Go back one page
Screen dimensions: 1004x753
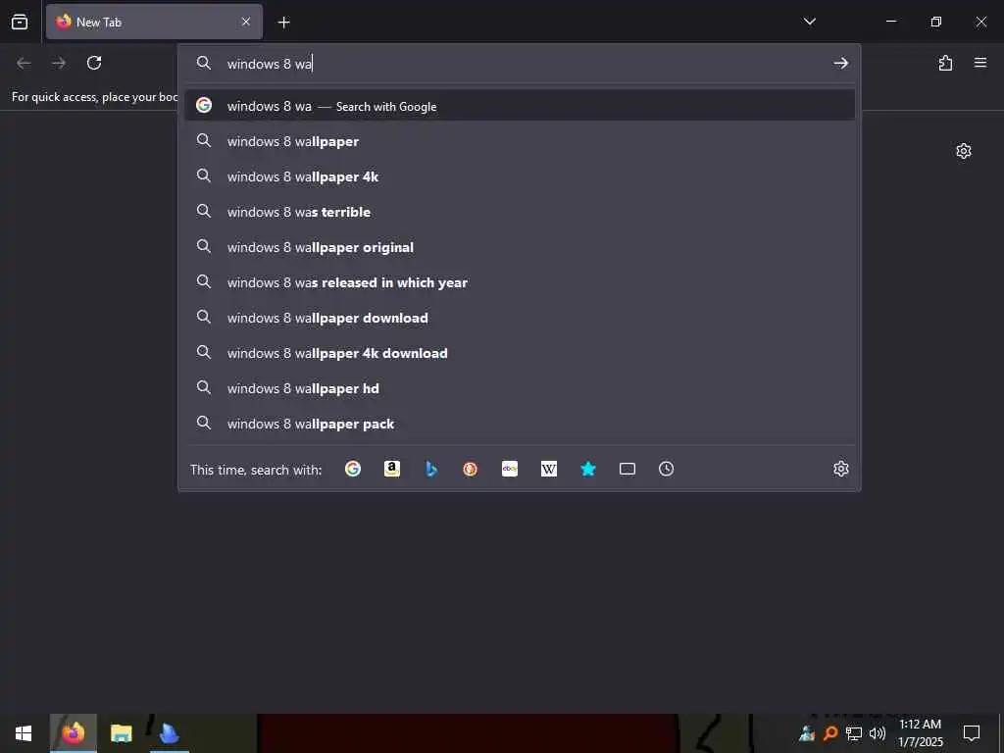coord(24,63)
